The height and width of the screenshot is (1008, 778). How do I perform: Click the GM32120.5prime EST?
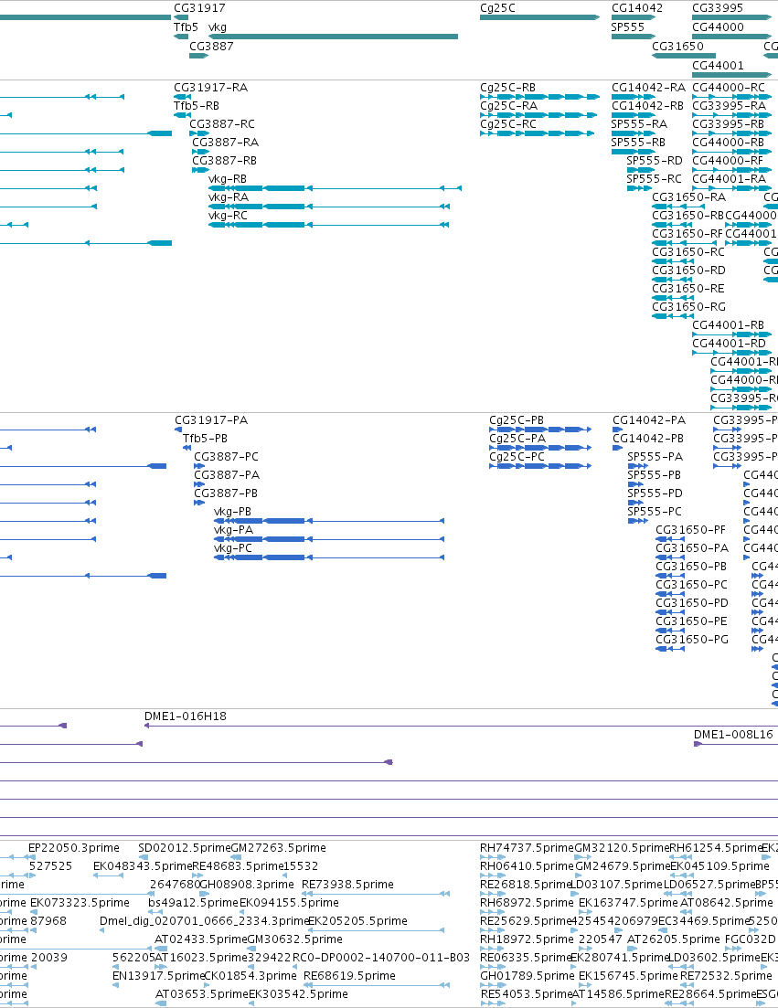622,848
